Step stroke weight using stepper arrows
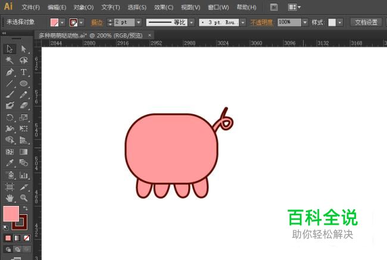The height and width of the screenshot is (260, 387). [x=110, y=23]
